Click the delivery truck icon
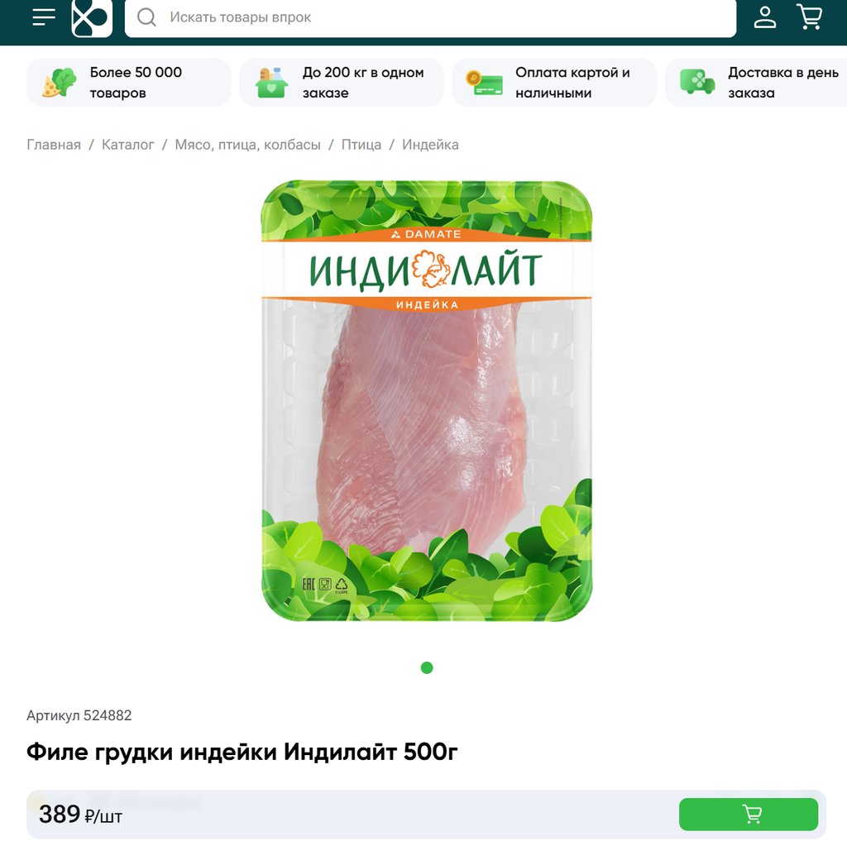 [x=696, y=82]
